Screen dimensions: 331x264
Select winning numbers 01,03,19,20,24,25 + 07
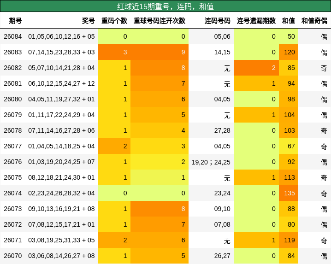tap(61, 162)
